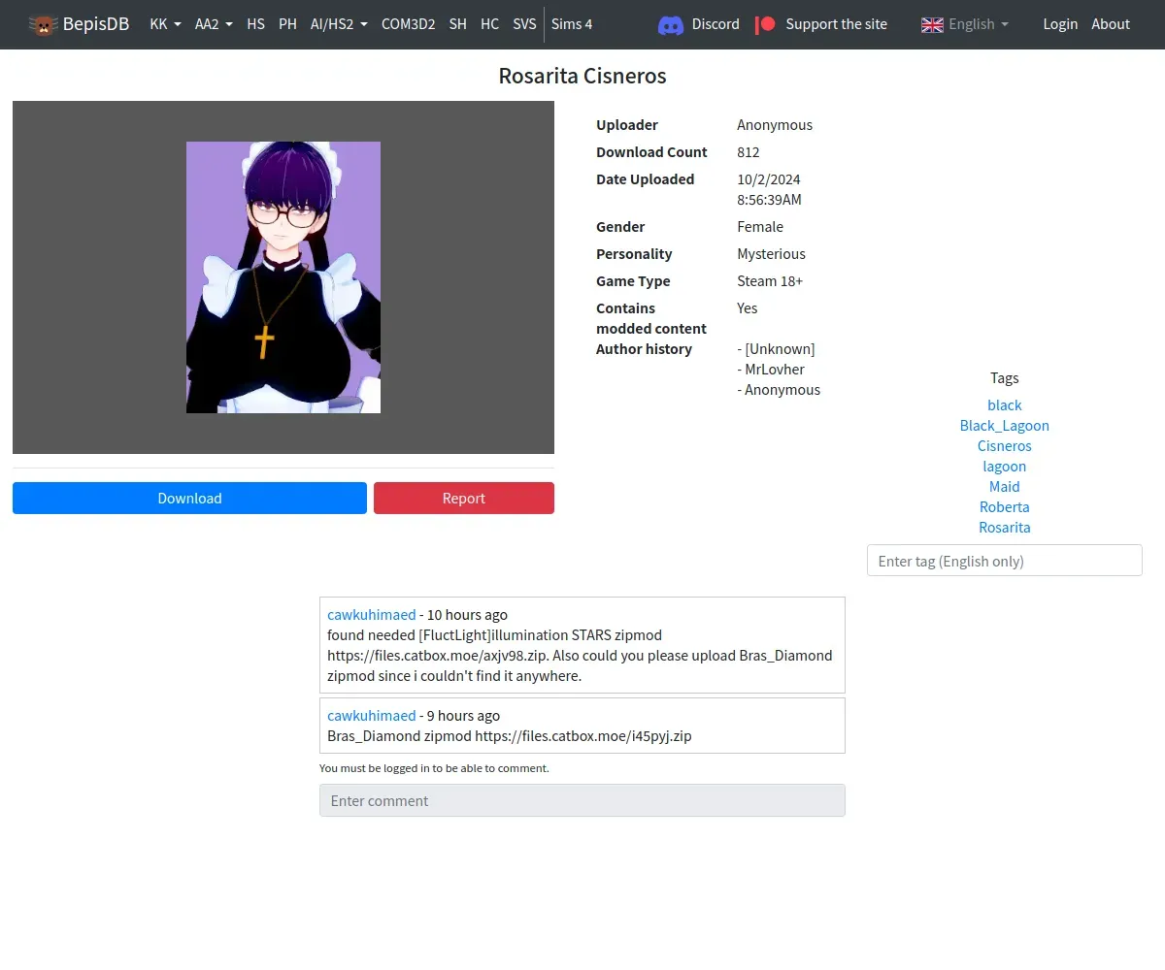
Task: Click the Steam 18+ game type value
Action: [770, 281]
